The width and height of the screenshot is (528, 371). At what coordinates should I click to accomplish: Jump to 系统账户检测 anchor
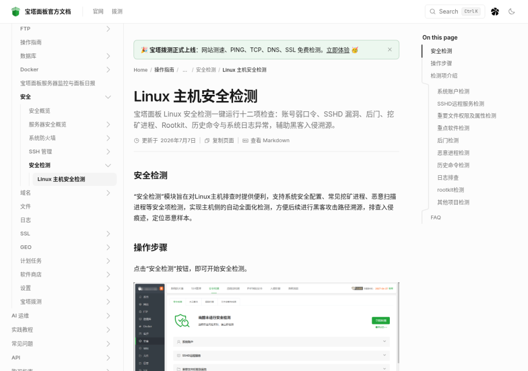coord(453,92)
